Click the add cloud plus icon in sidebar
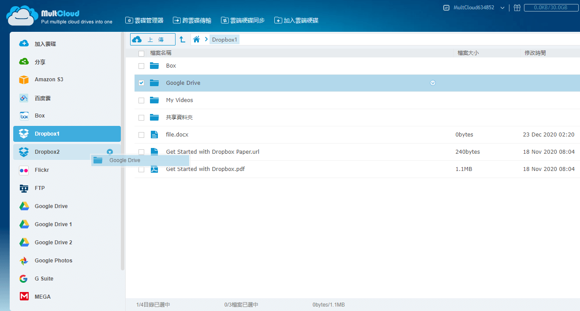The width and height of the screenshot is (580, 311). (24, 44)
